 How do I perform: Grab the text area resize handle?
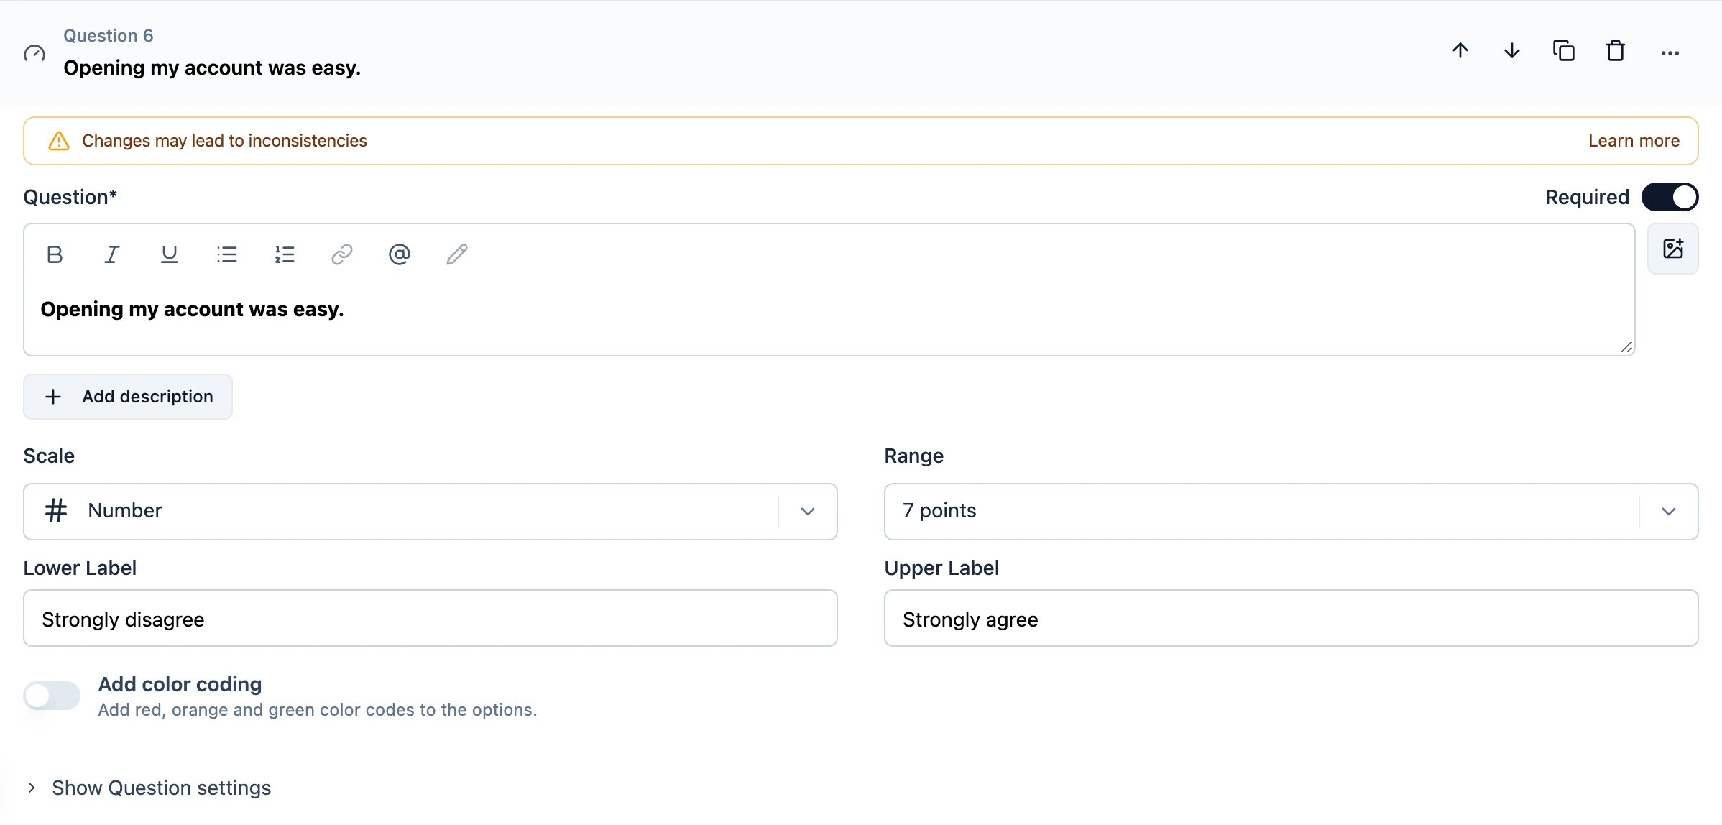point(1626,347)
